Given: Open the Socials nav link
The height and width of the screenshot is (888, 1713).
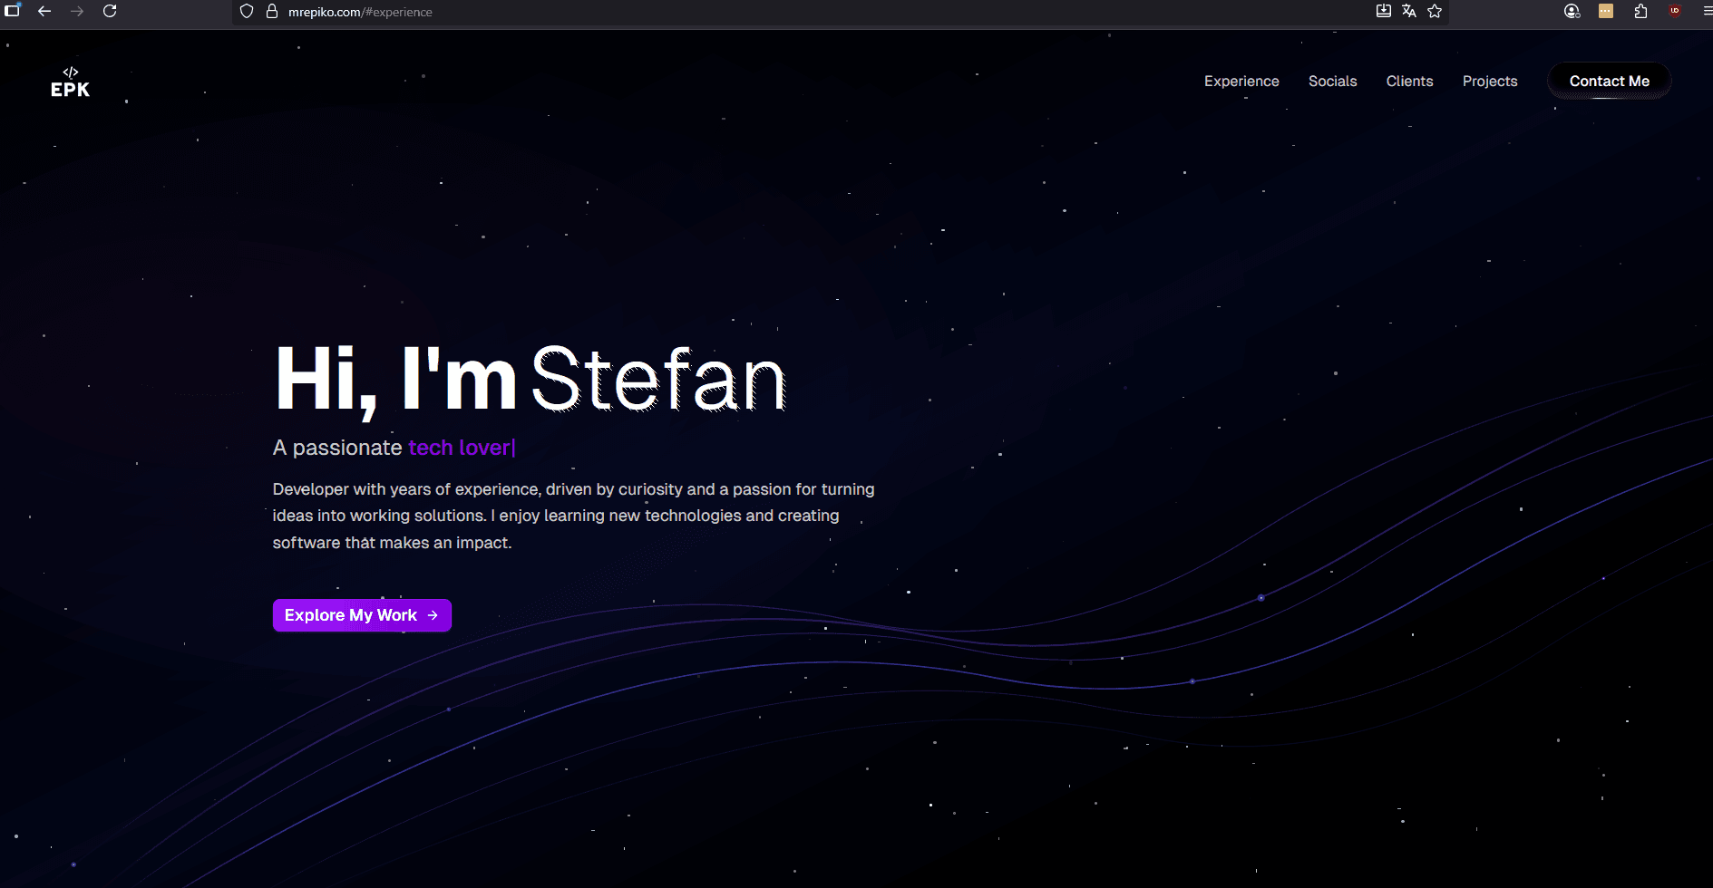Looking at the screenshot, I should 1332,82.
